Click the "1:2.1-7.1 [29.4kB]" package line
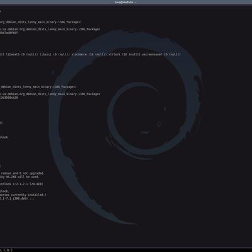 click(21, 184)
